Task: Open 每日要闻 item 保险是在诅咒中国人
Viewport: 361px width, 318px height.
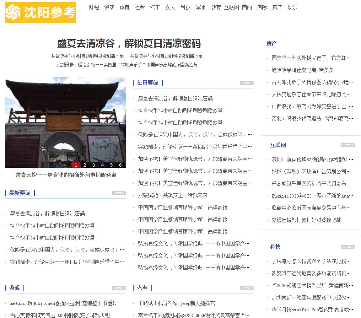Action: 195,135
